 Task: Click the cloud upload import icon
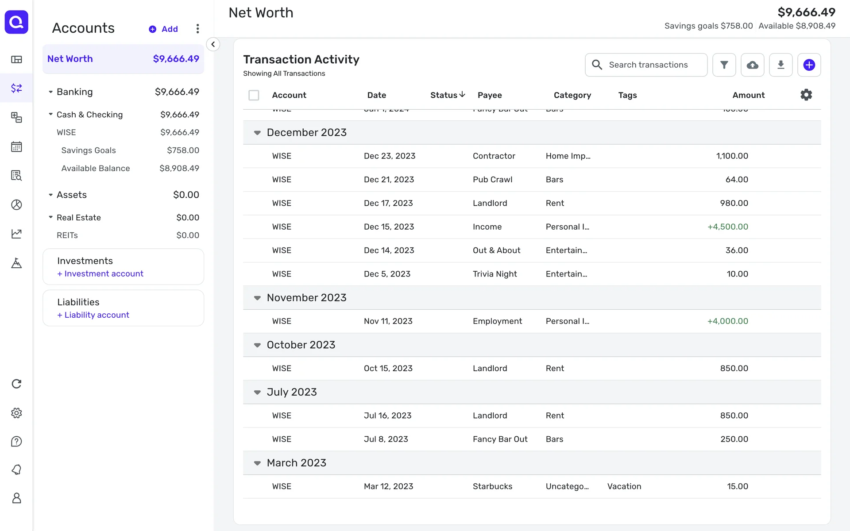point(752,65)
